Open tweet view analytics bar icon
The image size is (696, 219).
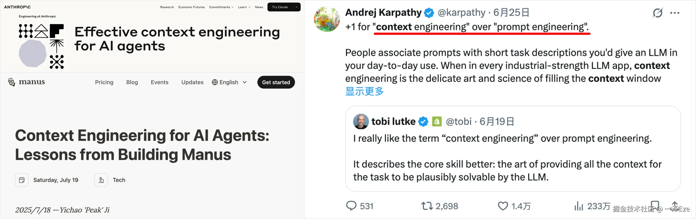pyautogui.click(x=579, y=206)
